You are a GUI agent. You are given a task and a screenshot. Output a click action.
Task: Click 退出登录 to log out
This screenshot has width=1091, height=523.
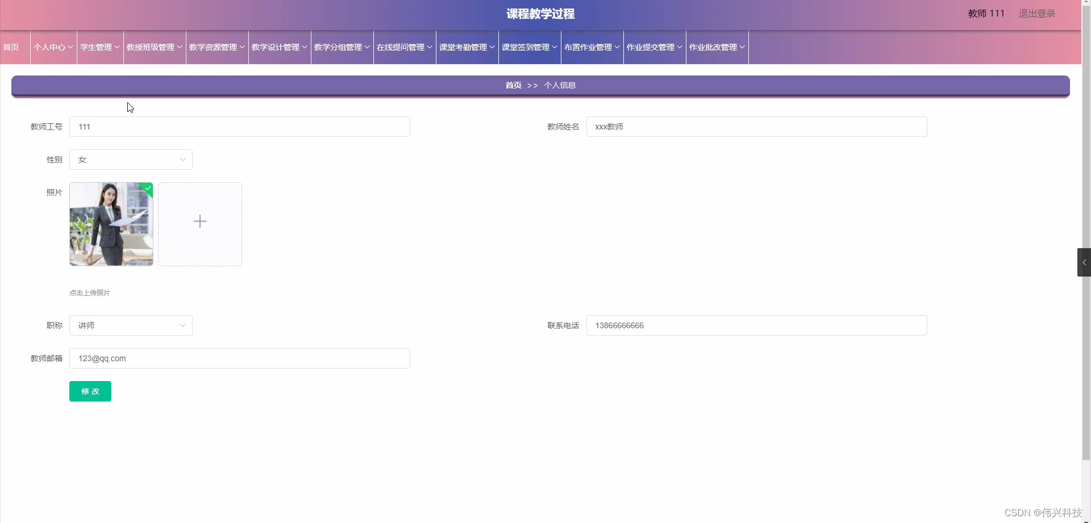tap(1036, 13)
